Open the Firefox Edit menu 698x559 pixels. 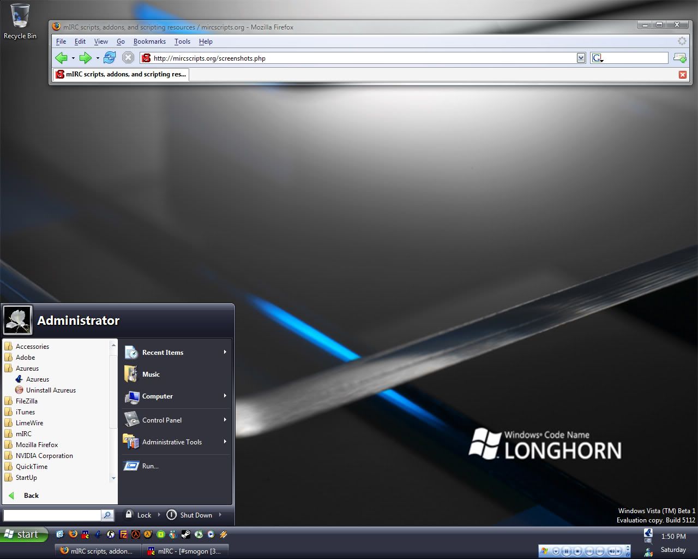(80, 41)
